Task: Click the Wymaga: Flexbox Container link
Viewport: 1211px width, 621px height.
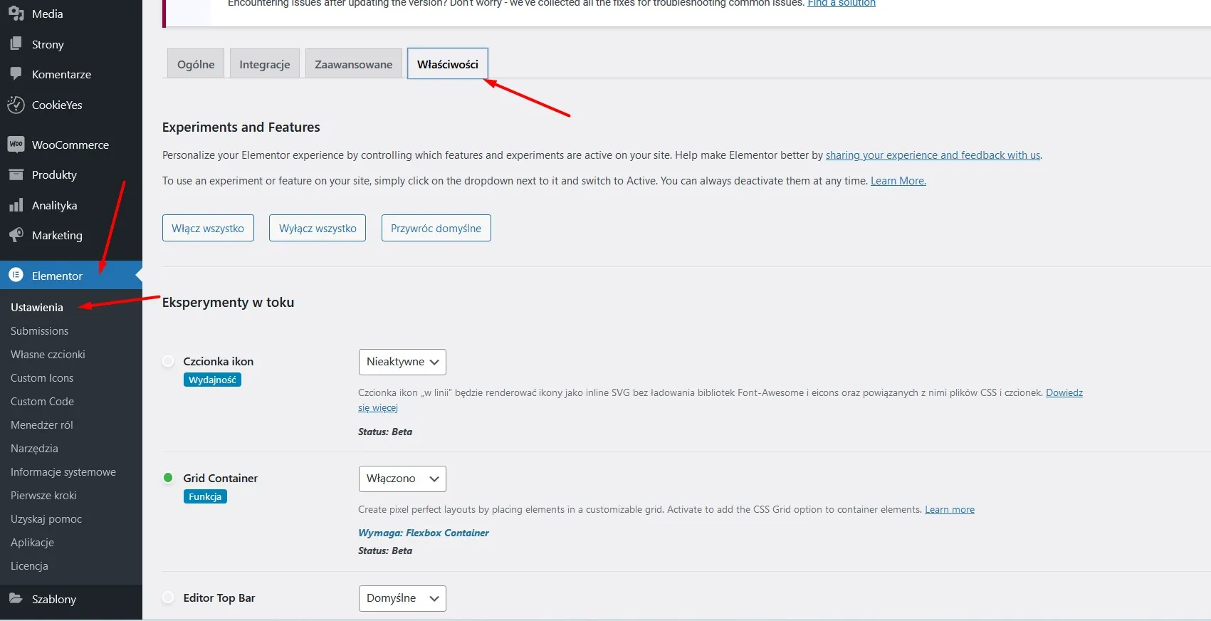Action: (x=424, y=533)
